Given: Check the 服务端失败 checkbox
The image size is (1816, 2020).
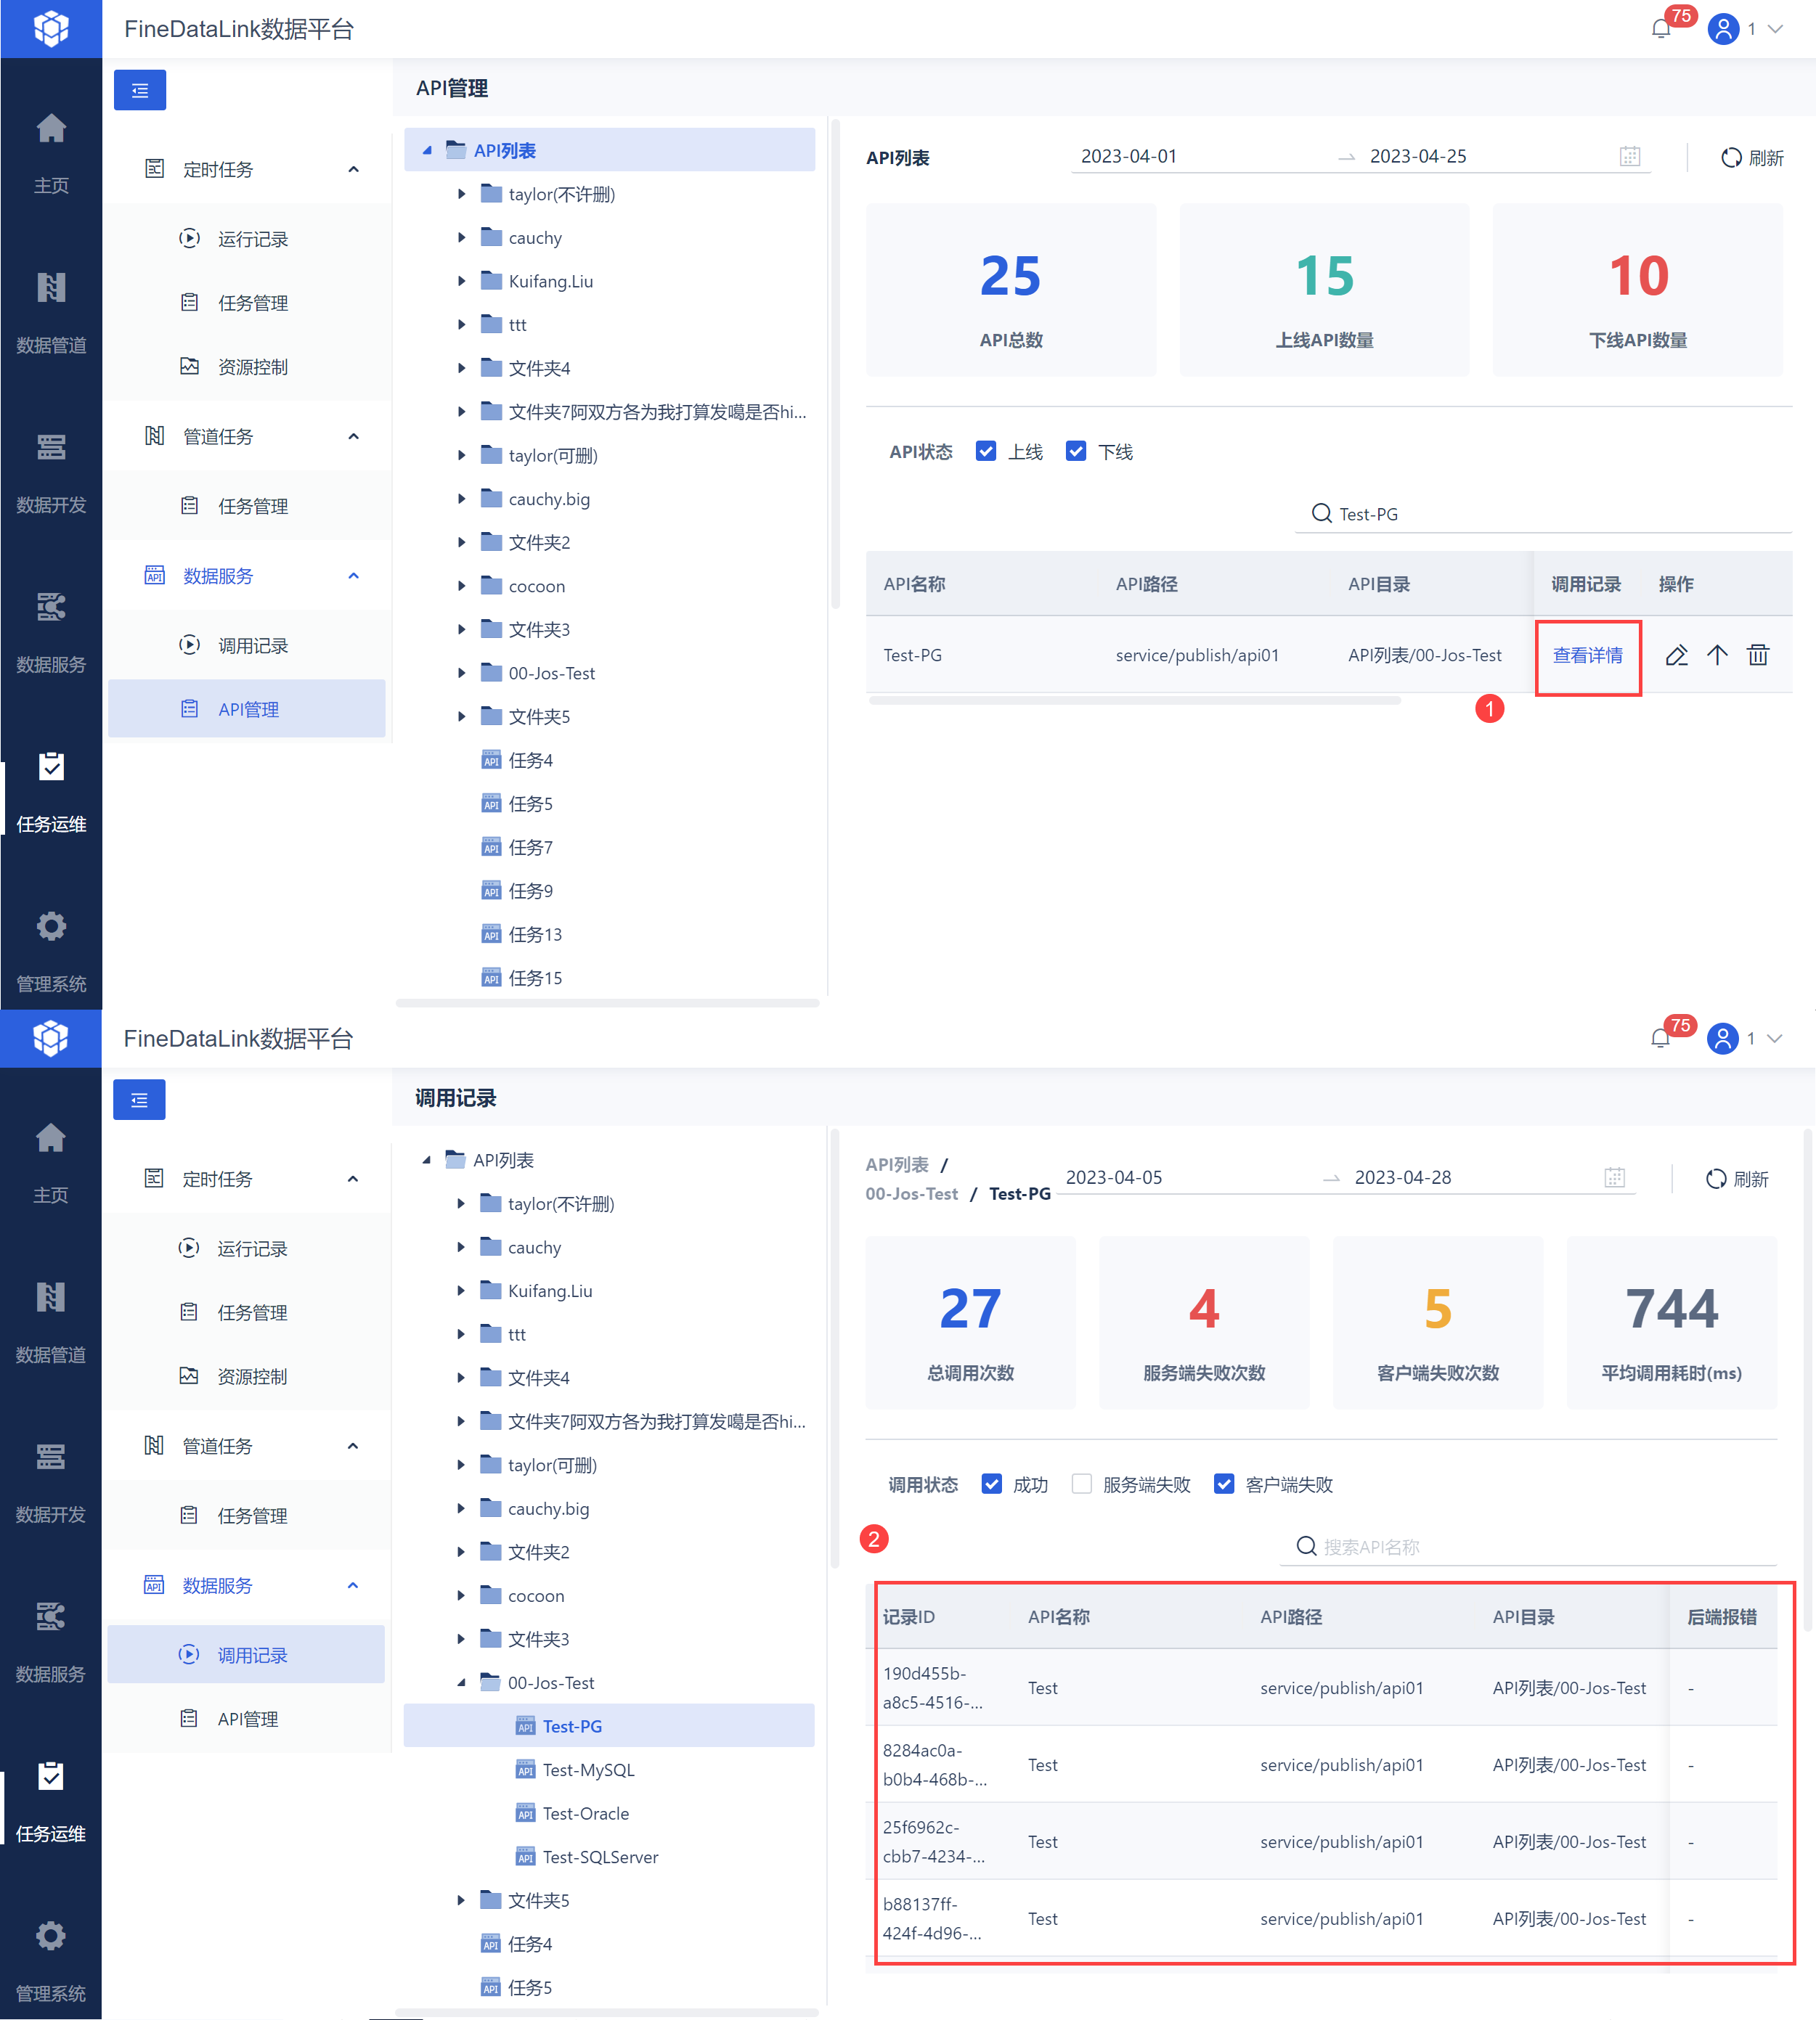Looking at the screenshot, I should (1082, 1484).
